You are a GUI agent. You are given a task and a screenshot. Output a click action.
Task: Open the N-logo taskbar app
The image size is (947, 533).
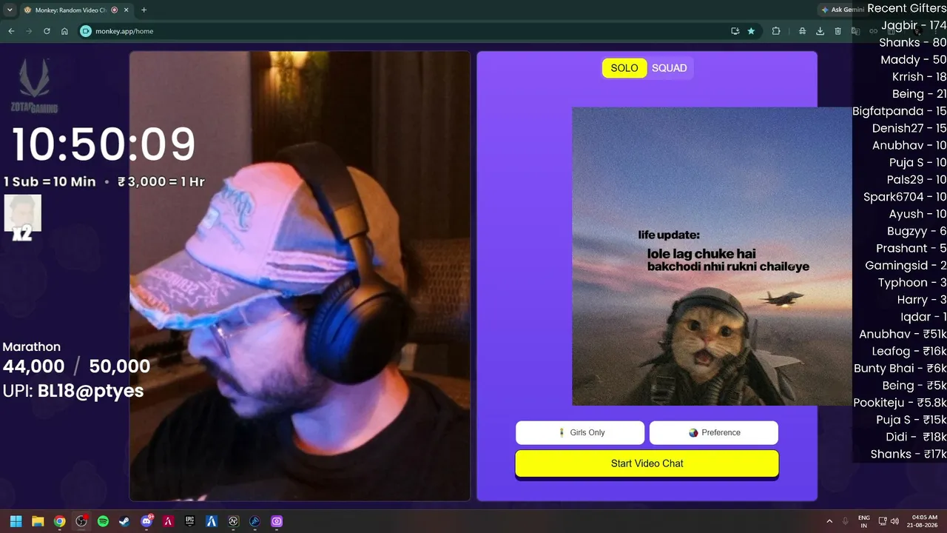coord(233,521)
